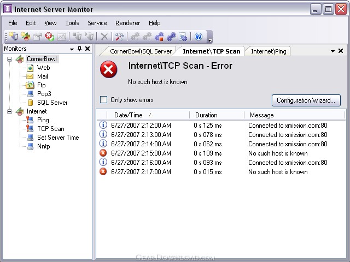Image resolution: width=350 pixels, height=262 pixels.
Task: Open the Renderer menu
Action: tap(127, 23)
